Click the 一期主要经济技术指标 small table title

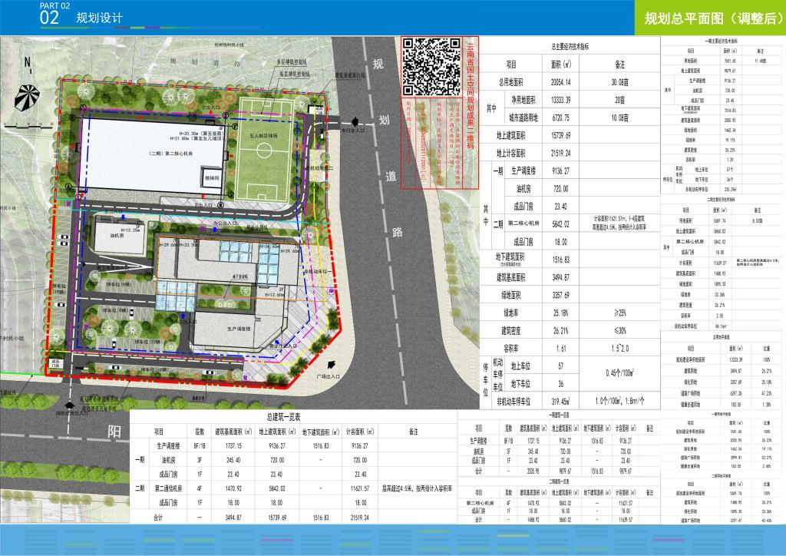click(719, 39)
